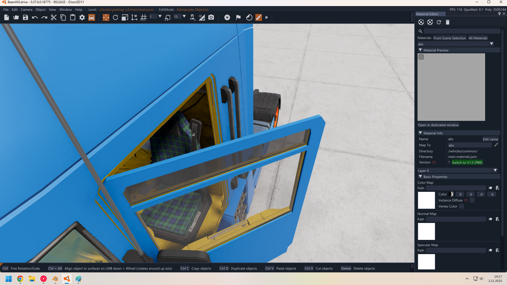The image size is (507, 285).
Task: Click the From Scene Selection button
Action: coord(449,38)
